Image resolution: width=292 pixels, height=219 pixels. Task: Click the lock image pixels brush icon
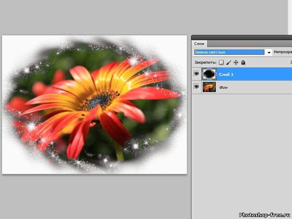coord(228,62)
